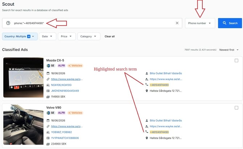Click license plate NOA106,NOA10G
This screenshot has width=243, height=149.
[61, 85]
